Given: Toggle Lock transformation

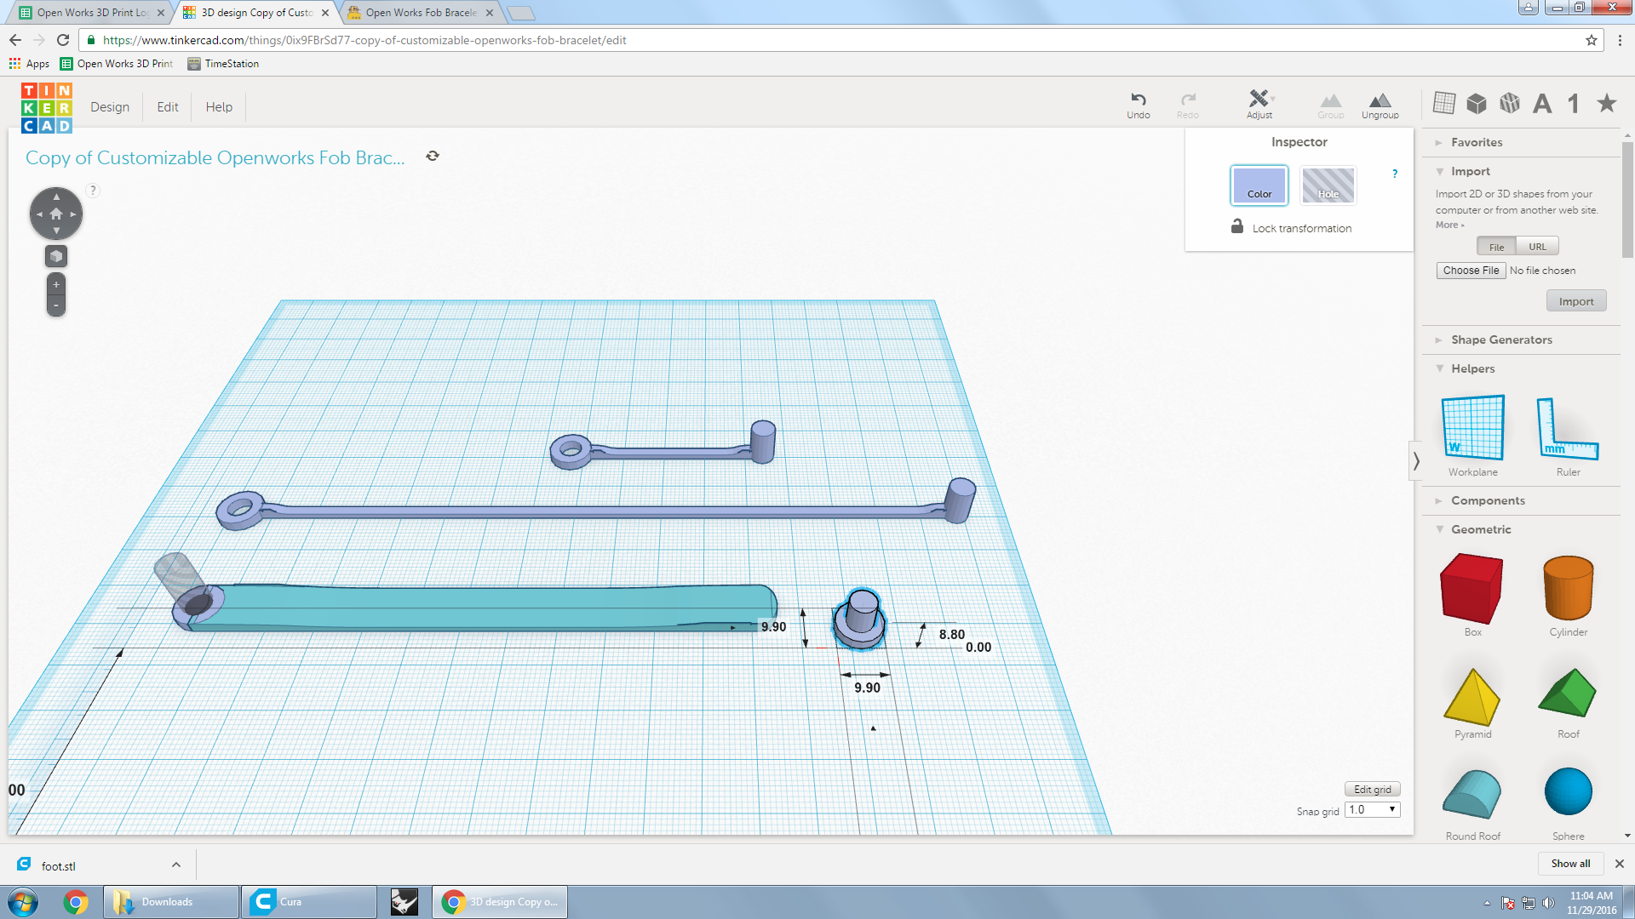Looking at the screenshot, I should pyautogui.click(x=1291, y=227).
